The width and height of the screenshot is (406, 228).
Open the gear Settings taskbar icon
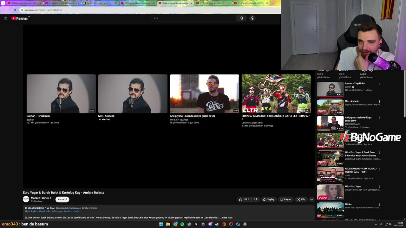click(x=245, y=224)
